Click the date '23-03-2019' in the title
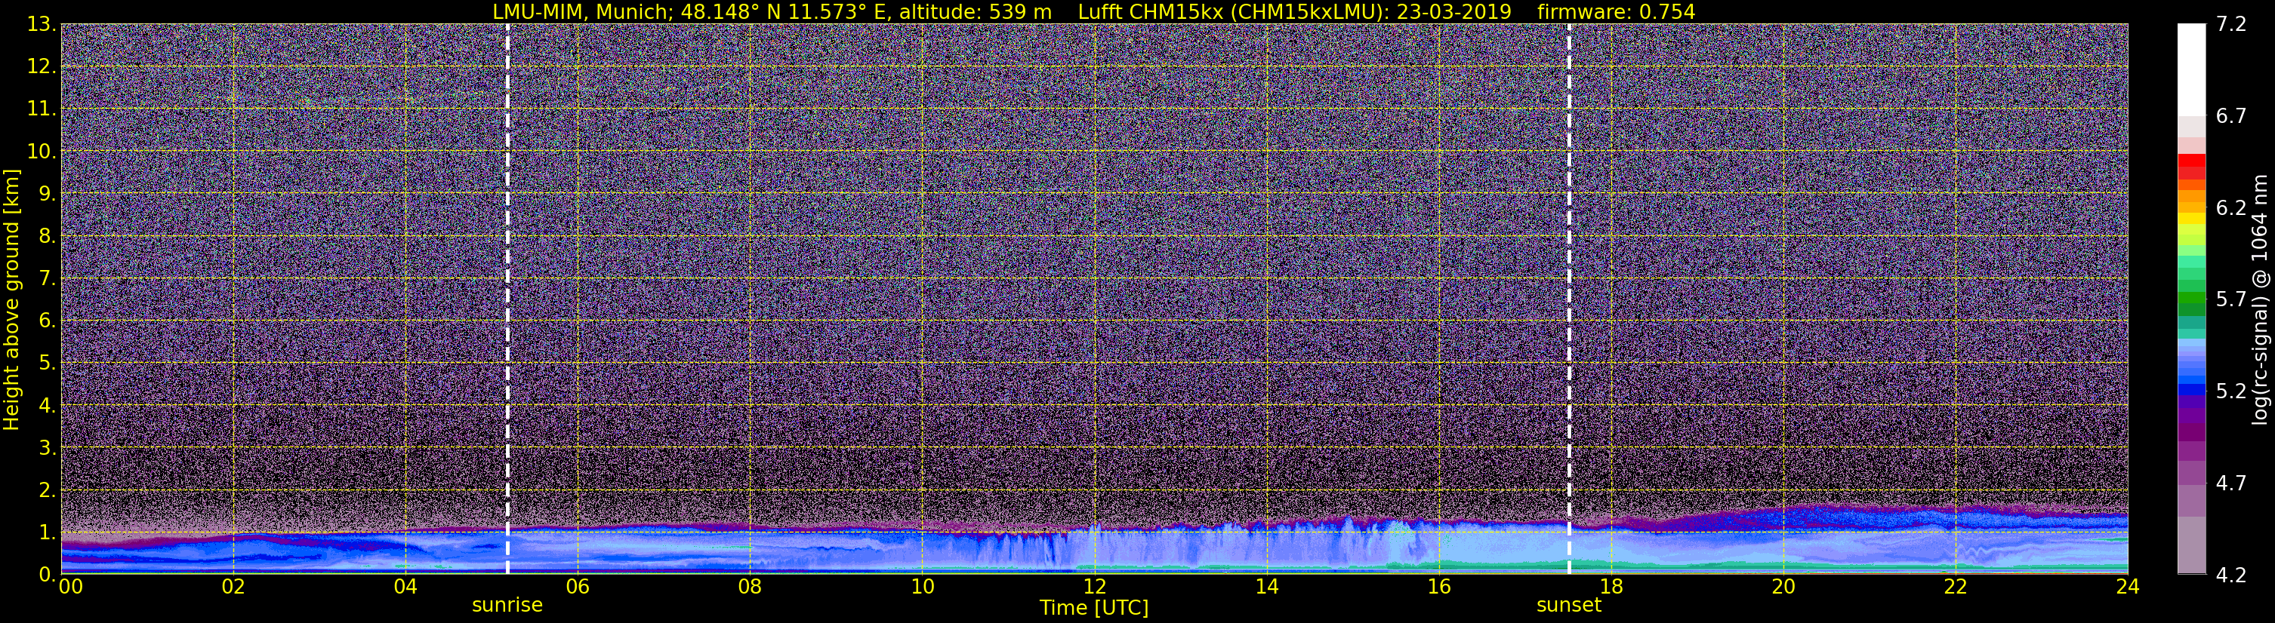 1453,12
